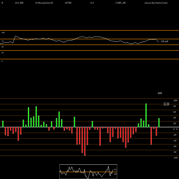Click the value 81 in mini chart
Image resolution: width=179 pixels, height=179 pixels.
(x=115, y=170)
